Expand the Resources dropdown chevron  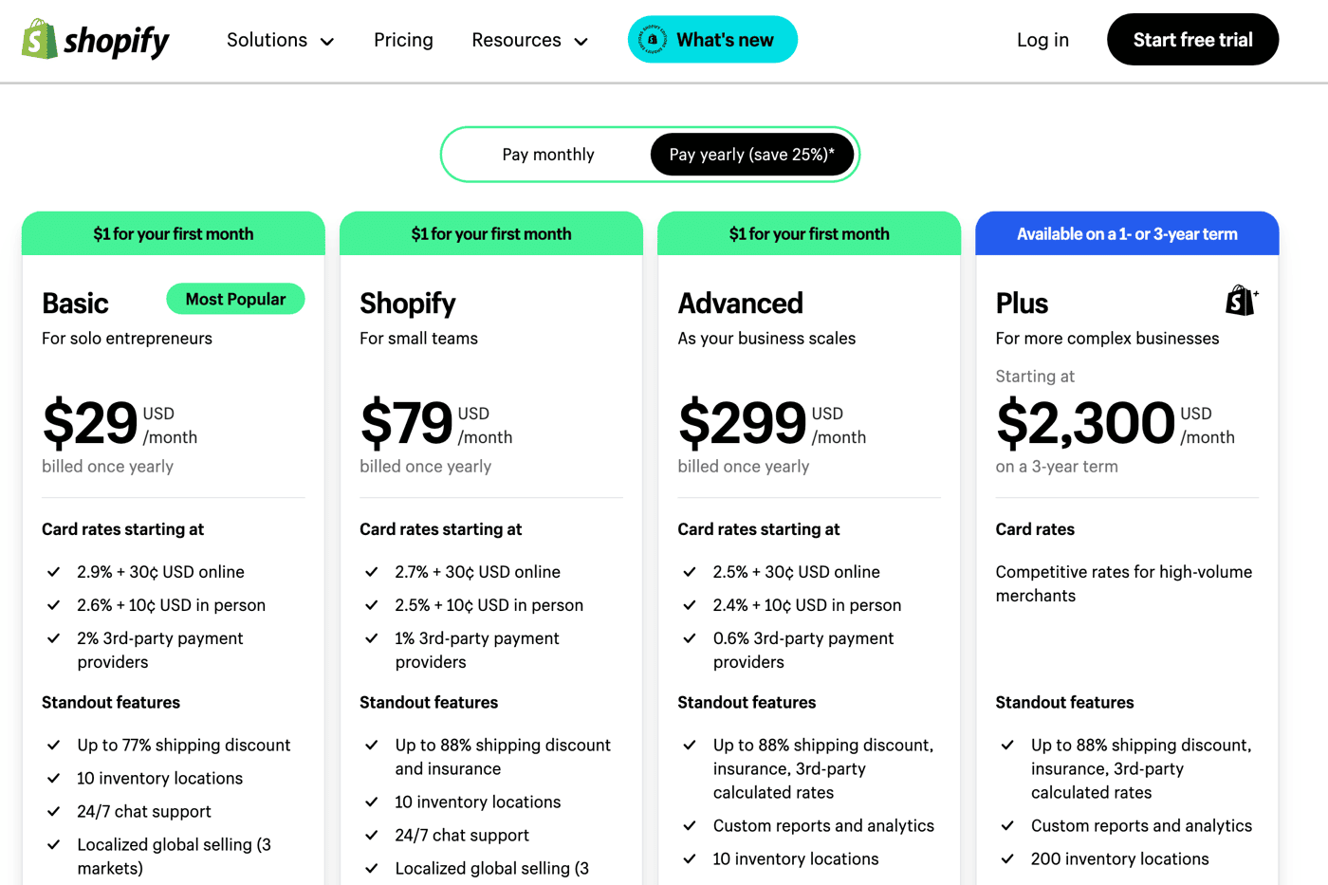tap(581, 42)
